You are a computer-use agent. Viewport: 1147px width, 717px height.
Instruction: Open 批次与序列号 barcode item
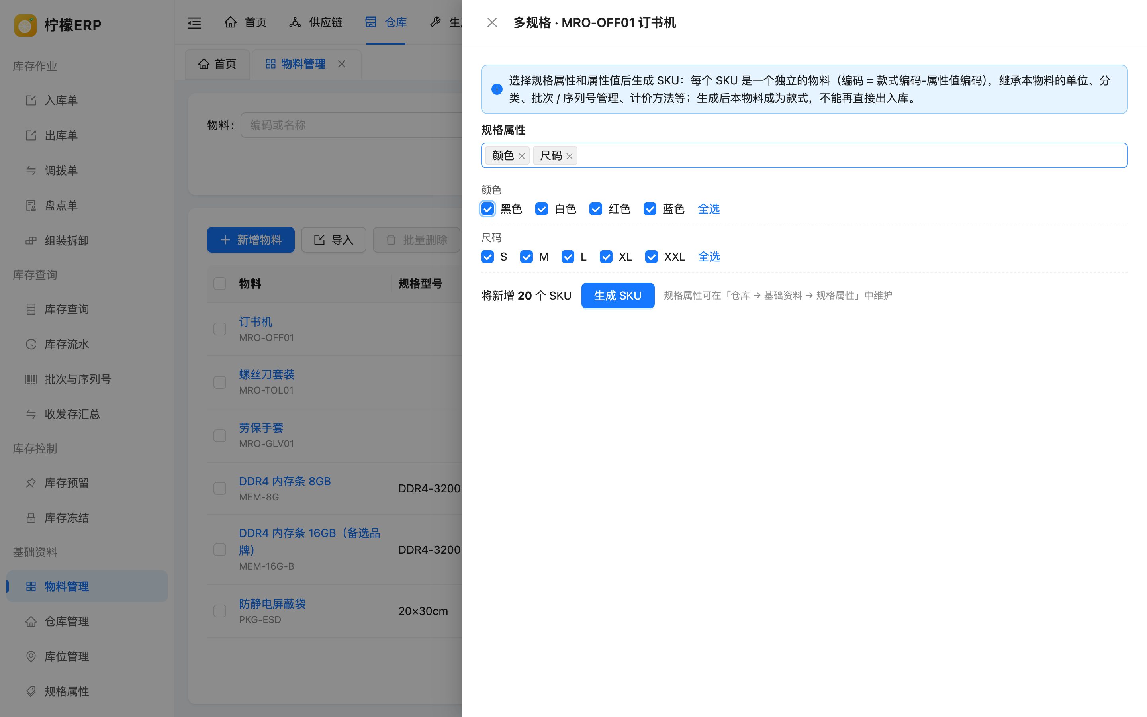(87, 379)
